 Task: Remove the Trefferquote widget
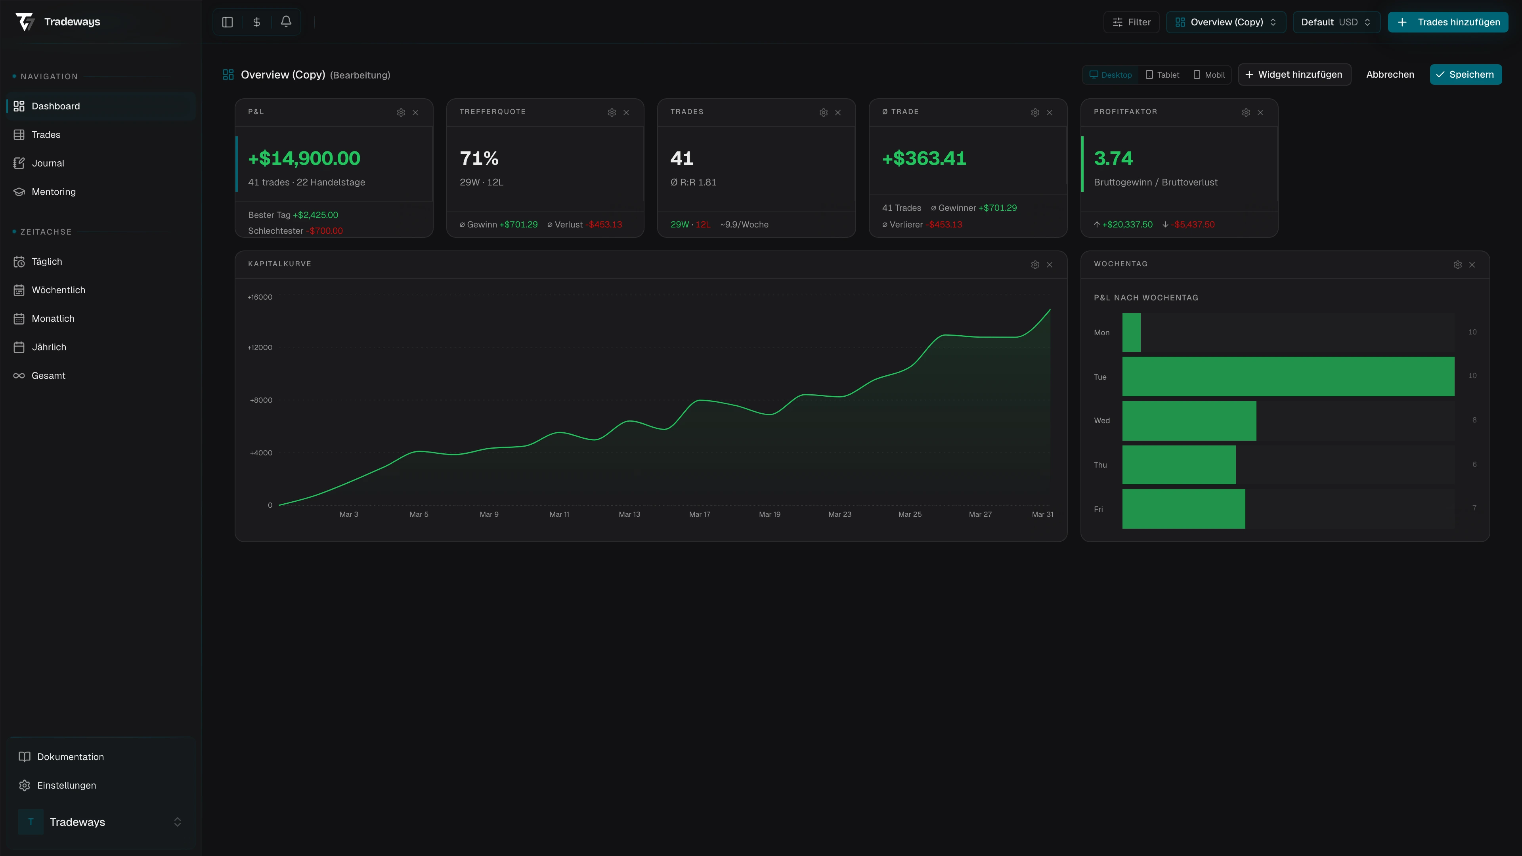pos(626,112)
